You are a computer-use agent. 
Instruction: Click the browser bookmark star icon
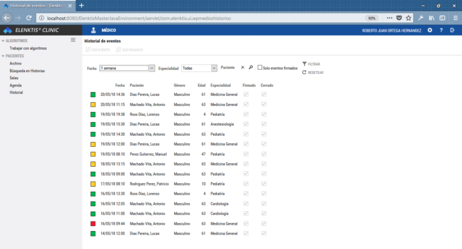tap(408, 18)
